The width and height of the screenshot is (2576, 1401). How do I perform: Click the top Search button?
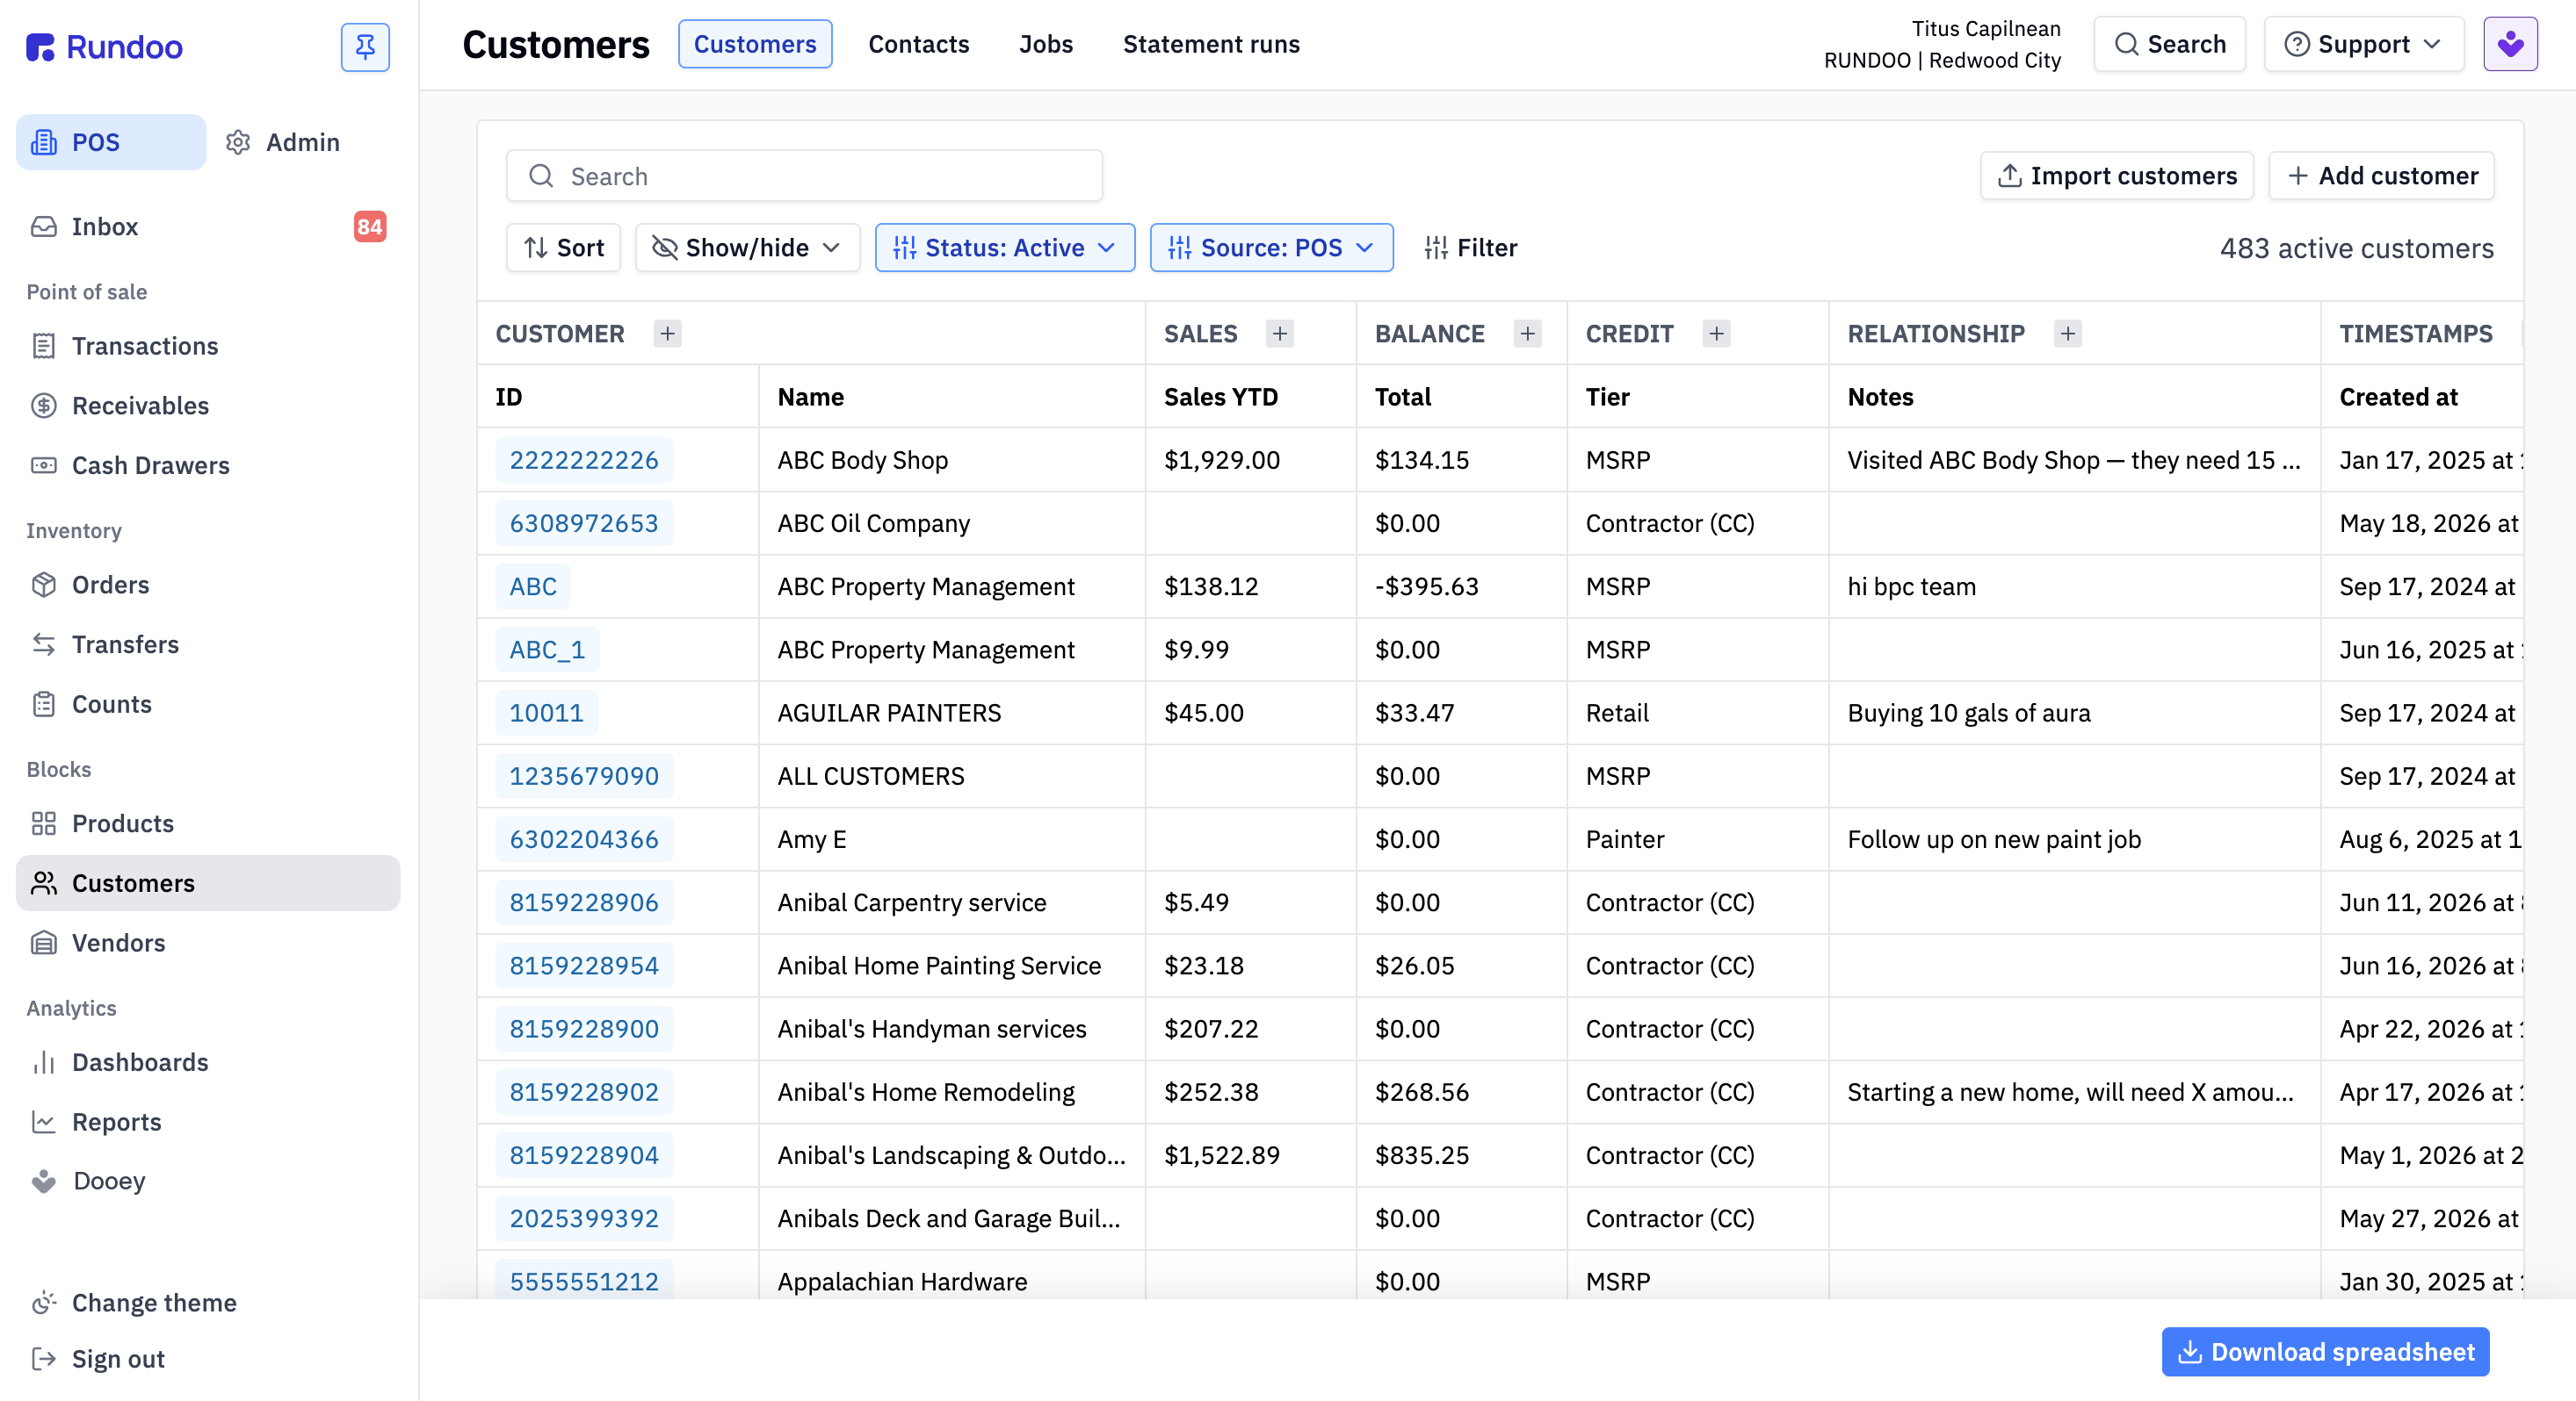(2169, 44)
